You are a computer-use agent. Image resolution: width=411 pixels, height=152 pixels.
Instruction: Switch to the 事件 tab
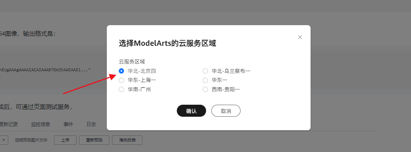pyautogui.click(x=68, y=124)
